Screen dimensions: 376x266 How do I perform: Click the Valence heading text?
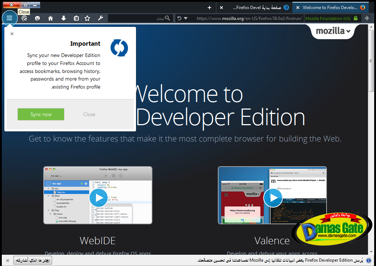(x=272, y=241)
